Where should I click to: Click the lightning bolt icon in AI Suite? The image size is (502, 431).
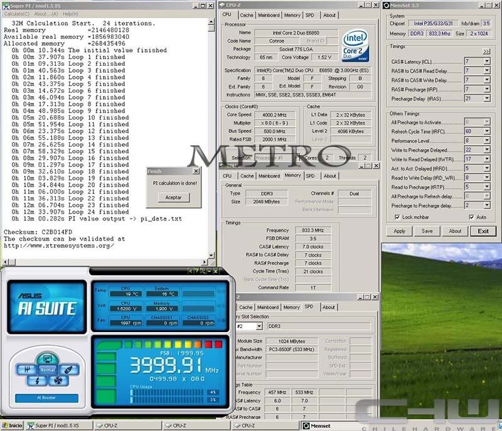click(38, 380)
